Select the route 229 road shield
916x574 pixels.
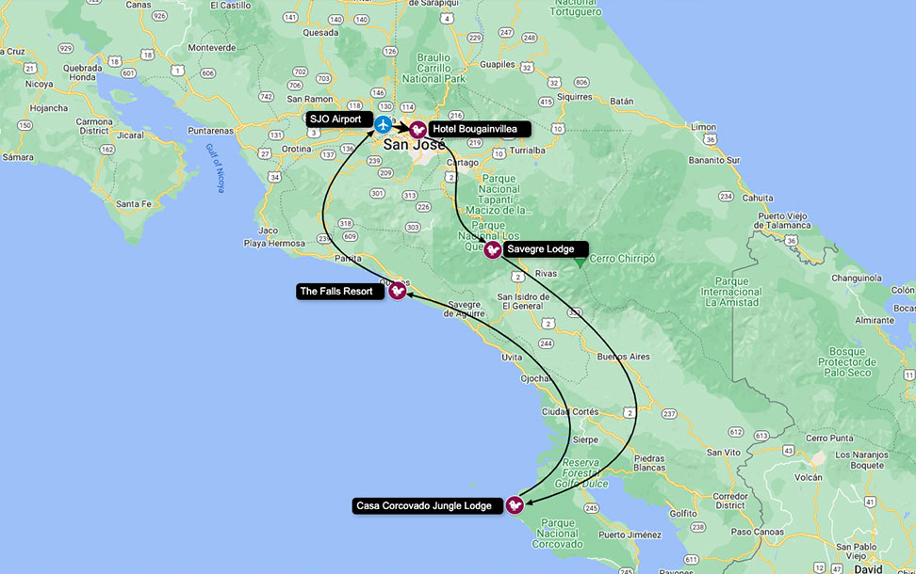[475, 38]
